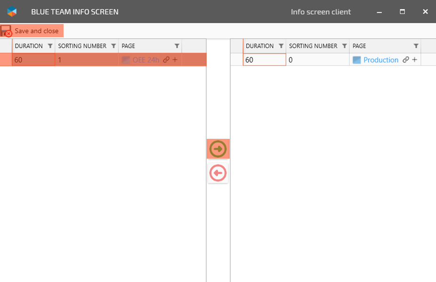This screenshot has width=436, height=282.
Task: Open the Production page link
Action: point(381,60)
